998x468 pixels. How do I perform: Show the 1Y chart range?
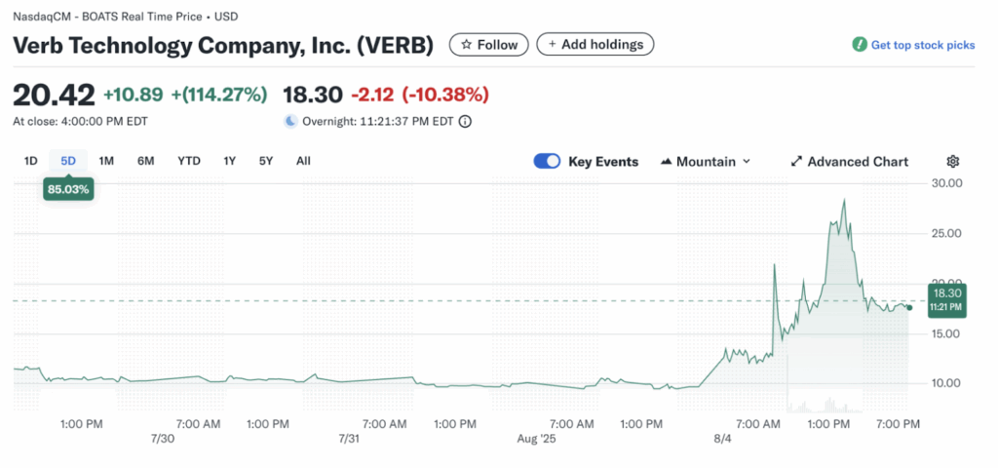[230, 161]
